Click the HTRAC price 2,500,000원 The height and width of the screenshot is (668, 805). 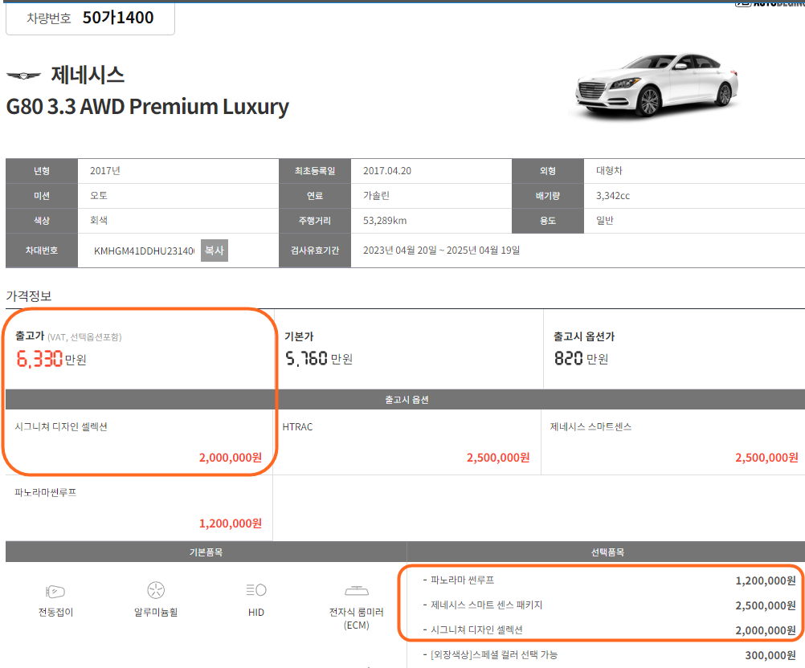[498, 458]
